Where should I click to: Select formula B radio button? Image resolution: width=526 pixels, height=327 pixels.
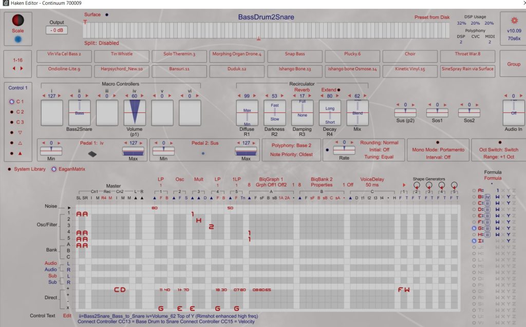tap(474, 197)
